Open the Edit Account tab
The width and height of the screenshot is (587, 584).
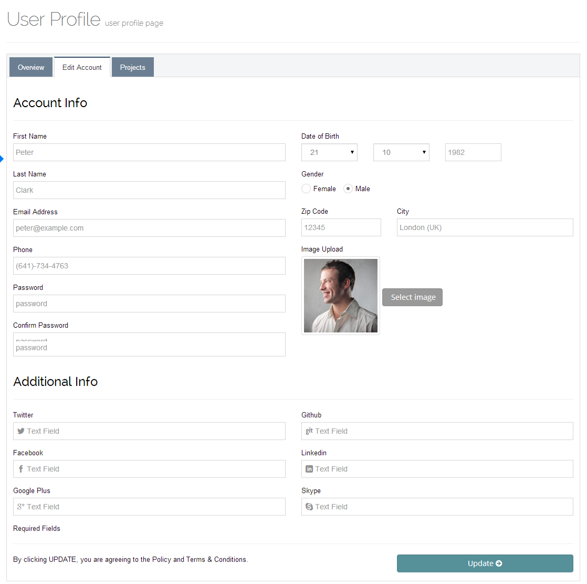[82, 67]
